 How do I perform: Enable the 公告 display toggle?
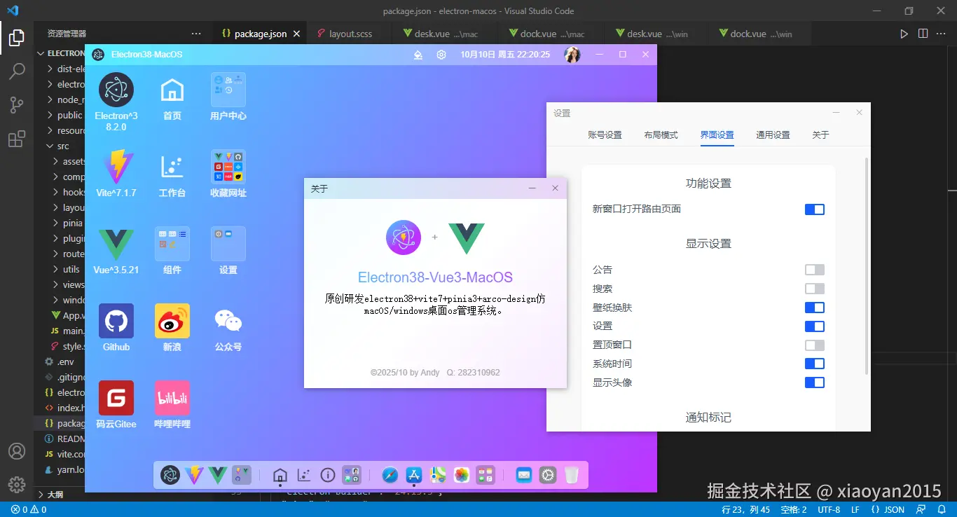(x=815, y=269)
